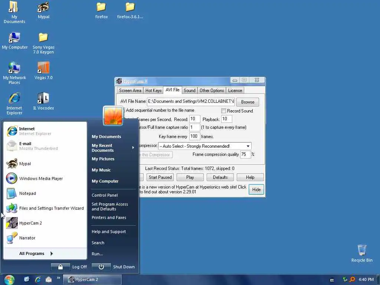Launch Mypal from Start menu

point(45,164)
